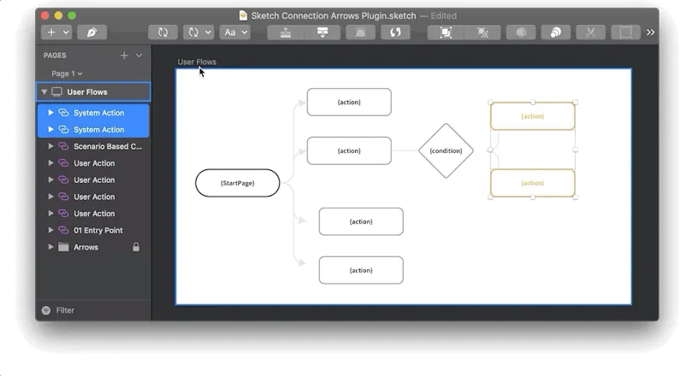Select the bottom {action} box on canvas
This screenshot has width=687, height=376.
coord(361,270)
